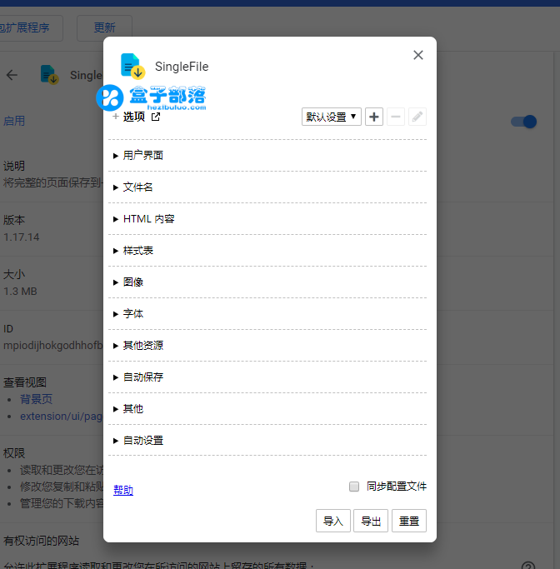This screenshot has height=569, width=560.
Task: Open the 默认设置 profile dropdown
Action: (x=332, y=117)
